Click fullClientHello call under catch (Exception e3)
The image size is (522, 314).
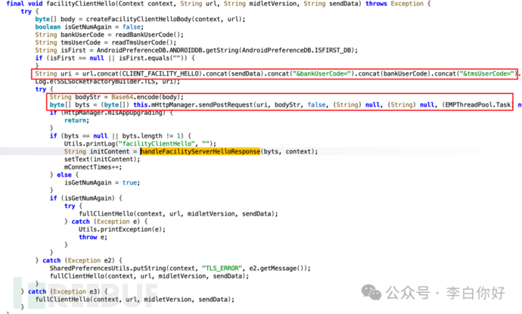[x=133, y=300]
